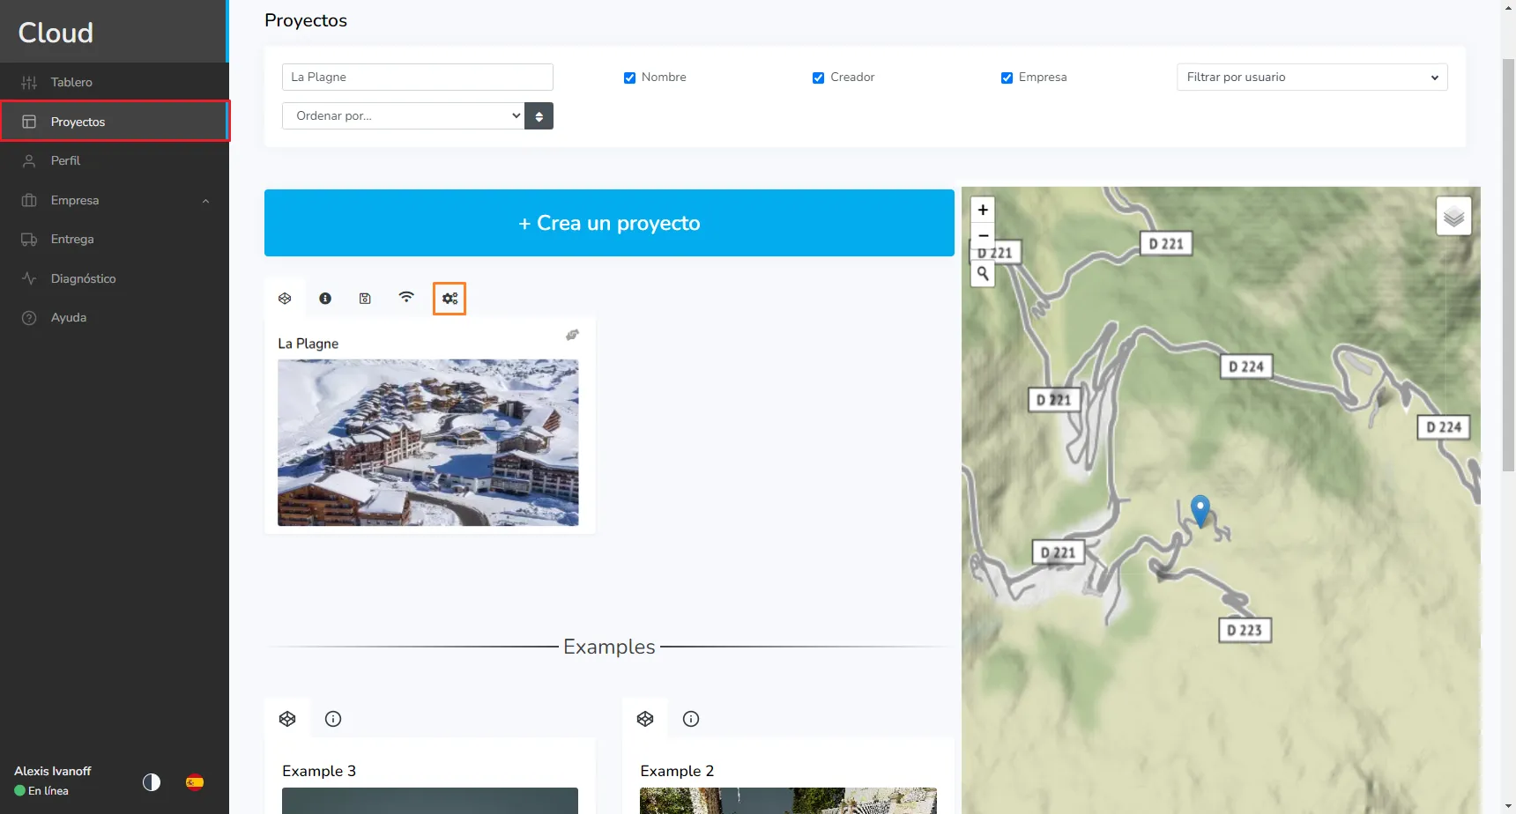The width and height of the screenshot is (1516, 814).
Task: Click the map search magnifier icon
Action: (983, 274)
